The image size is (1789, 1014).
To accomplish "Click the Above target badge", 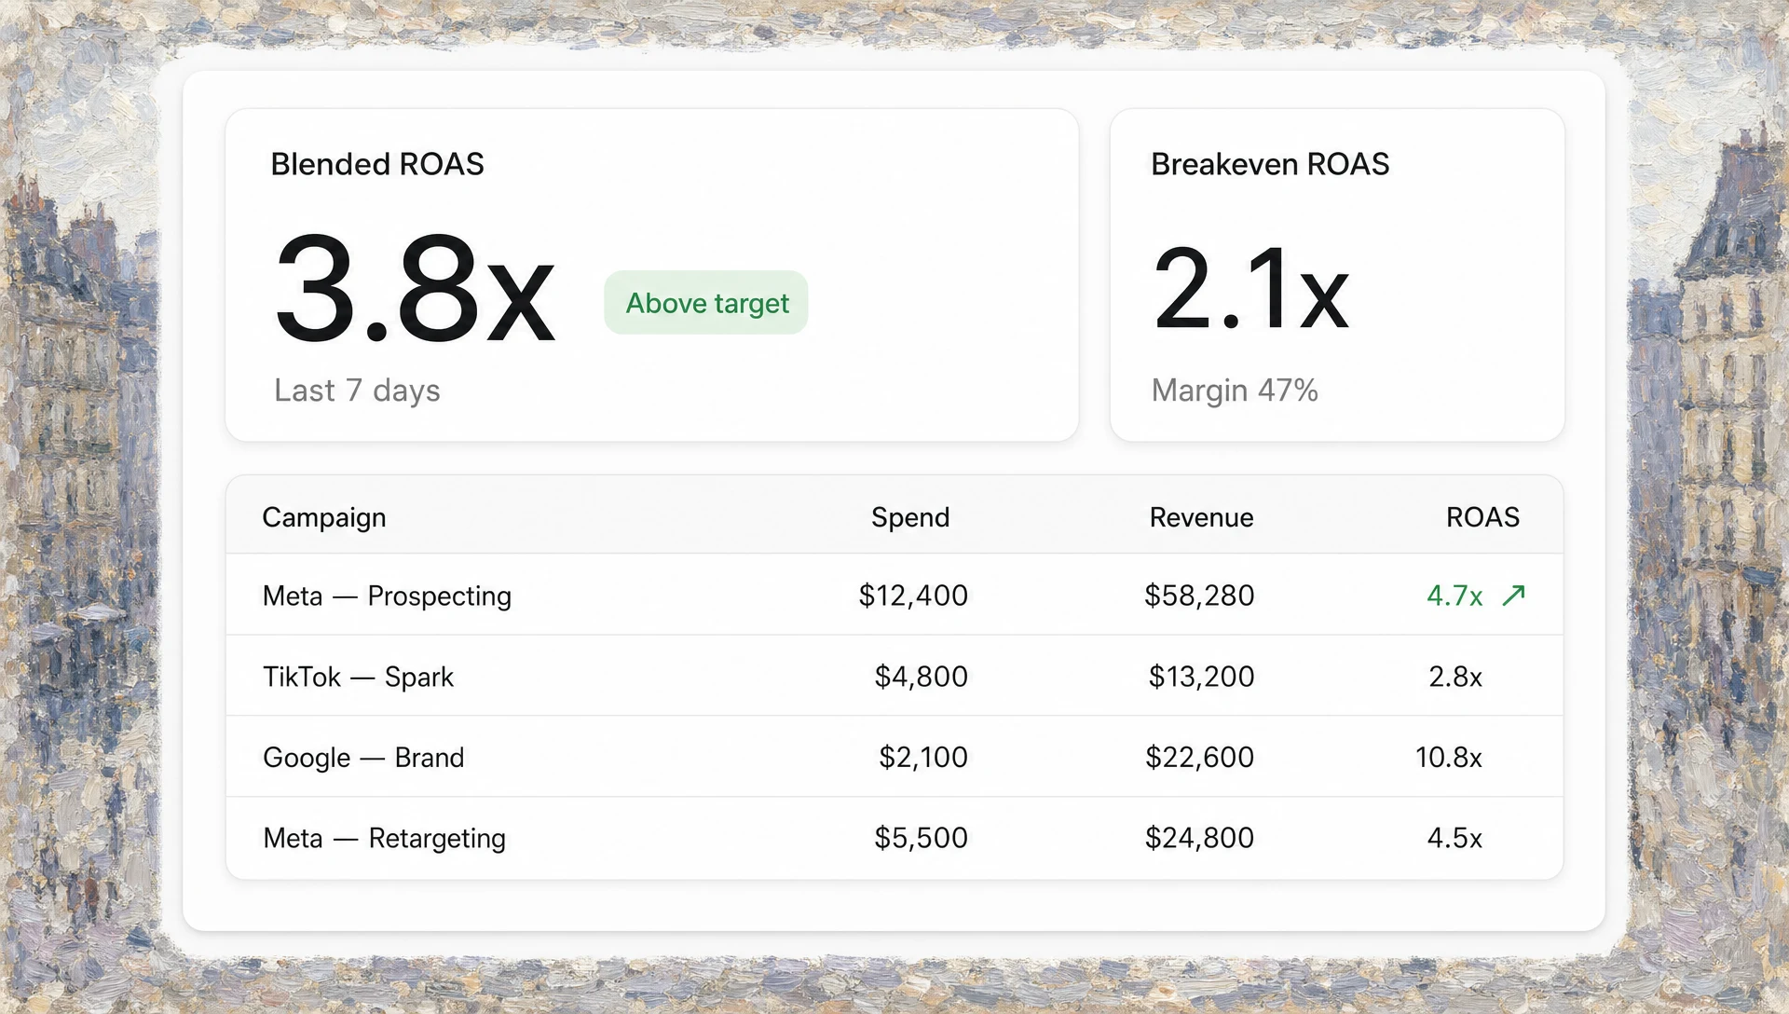I will (x=706, y=303).
